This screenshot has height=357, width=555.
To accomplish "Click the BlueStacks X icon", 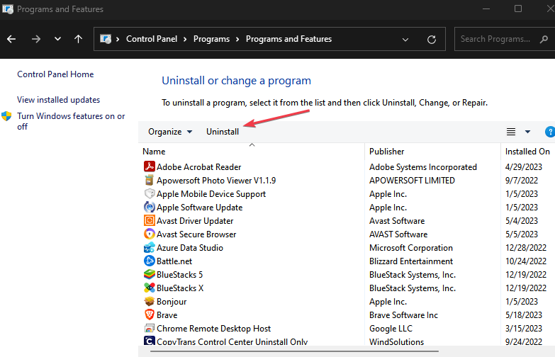I will pyautogui.click(x=150, y=288).
